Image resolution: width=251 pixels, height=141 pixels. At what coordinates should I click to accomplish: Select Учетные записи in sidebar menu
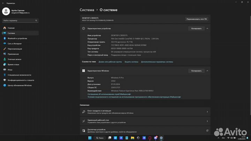coord(15,59)
